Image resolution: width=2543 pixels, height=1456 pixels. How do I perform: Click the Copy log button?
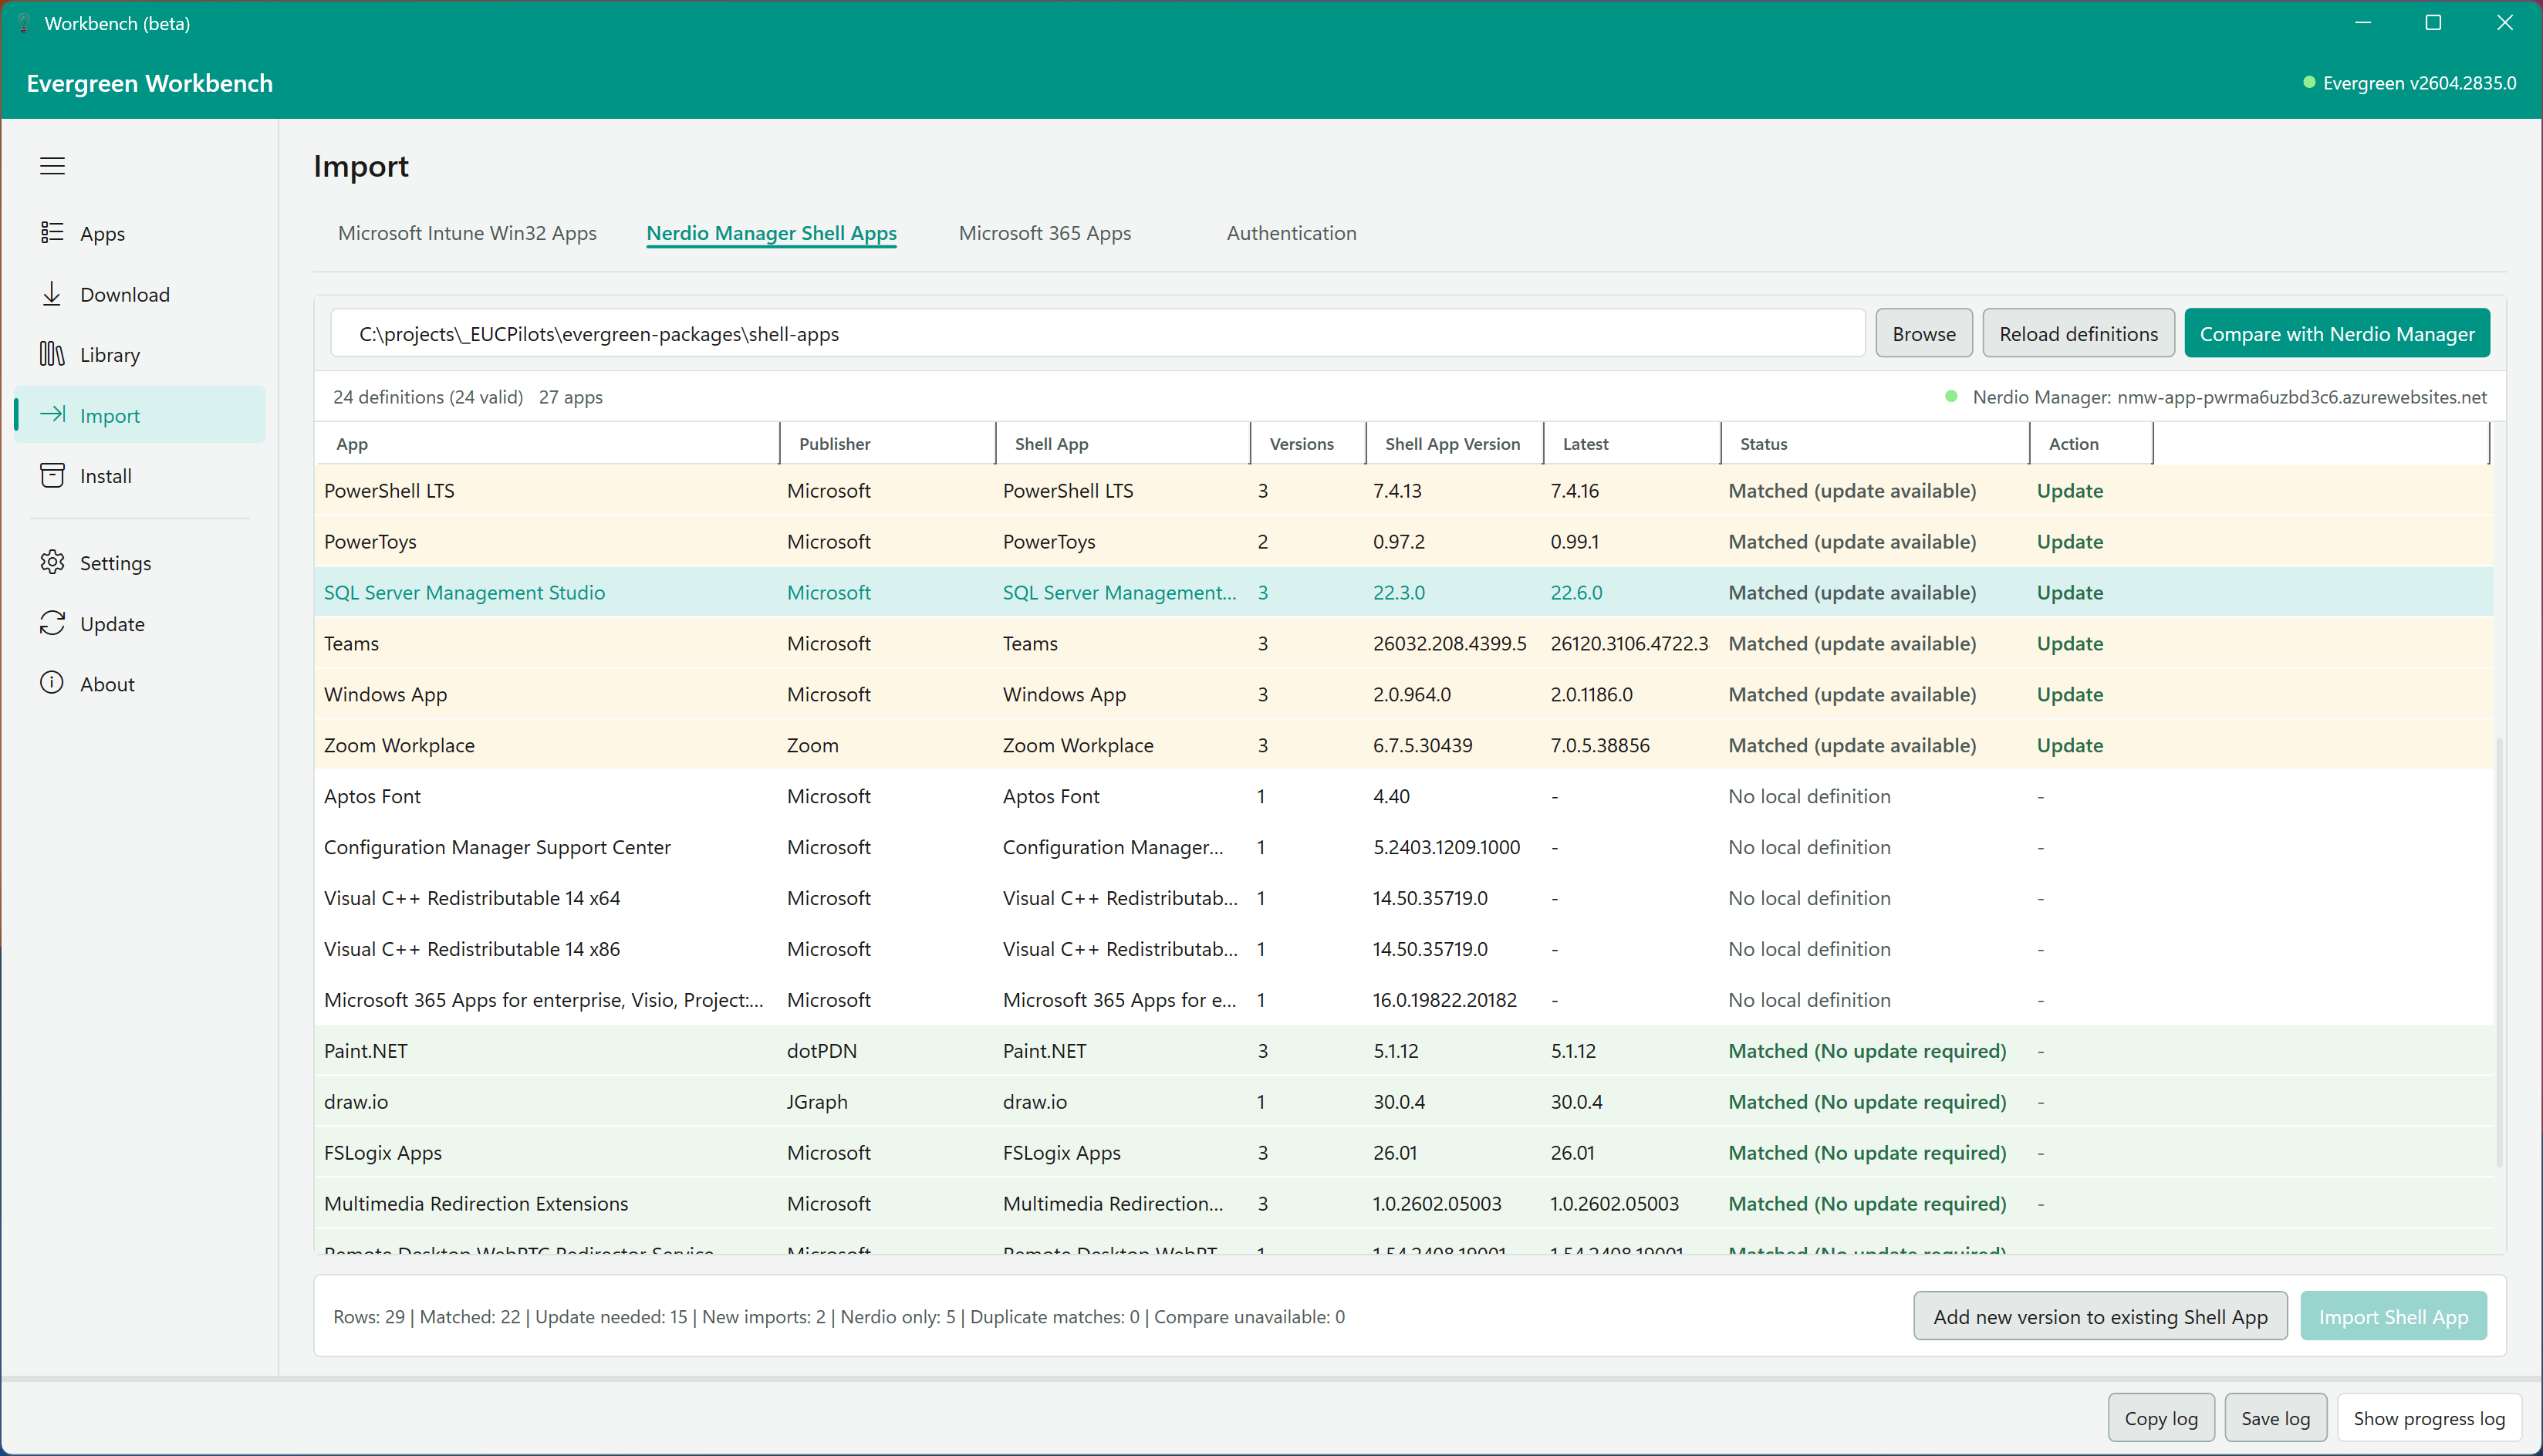(x=2161, y=1418)
